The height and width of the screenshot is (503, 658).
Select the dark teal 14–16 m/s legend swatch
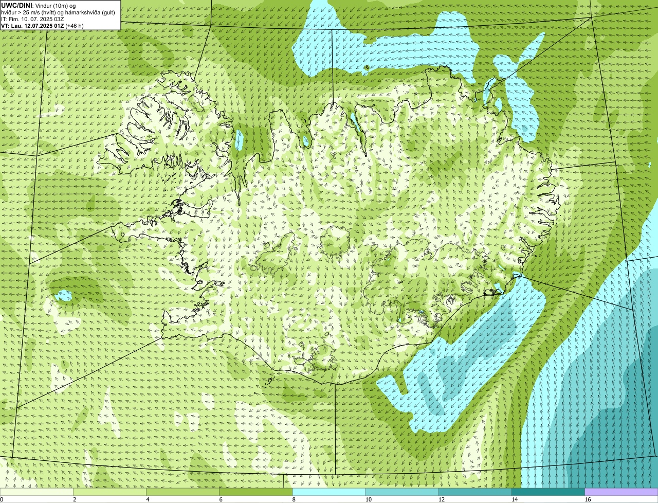click(x=549, y=492)
